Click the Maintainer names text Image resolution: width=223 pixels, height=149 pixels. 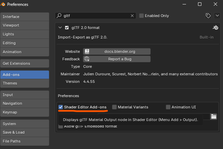coord(150,74)
